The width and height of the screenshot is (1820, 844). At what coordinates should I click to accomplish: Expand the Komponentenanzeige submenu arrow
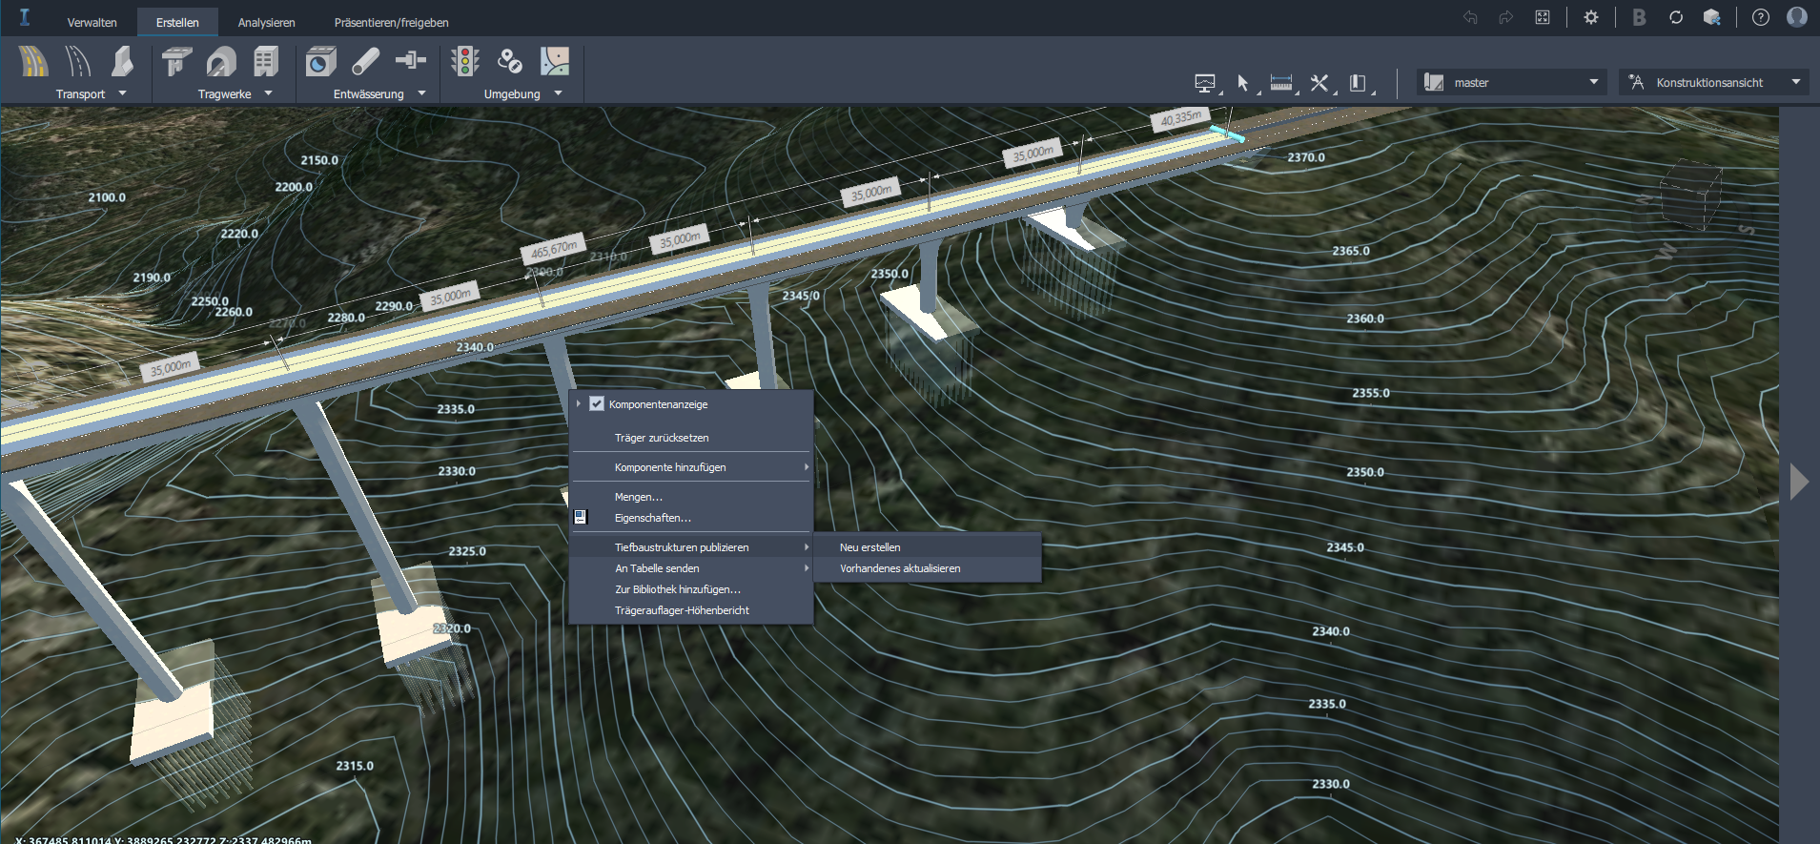click(579, 403)
